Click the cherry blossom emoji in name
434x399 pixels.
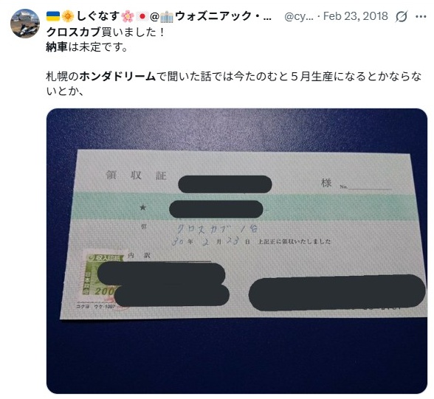(x=128, y=16)
